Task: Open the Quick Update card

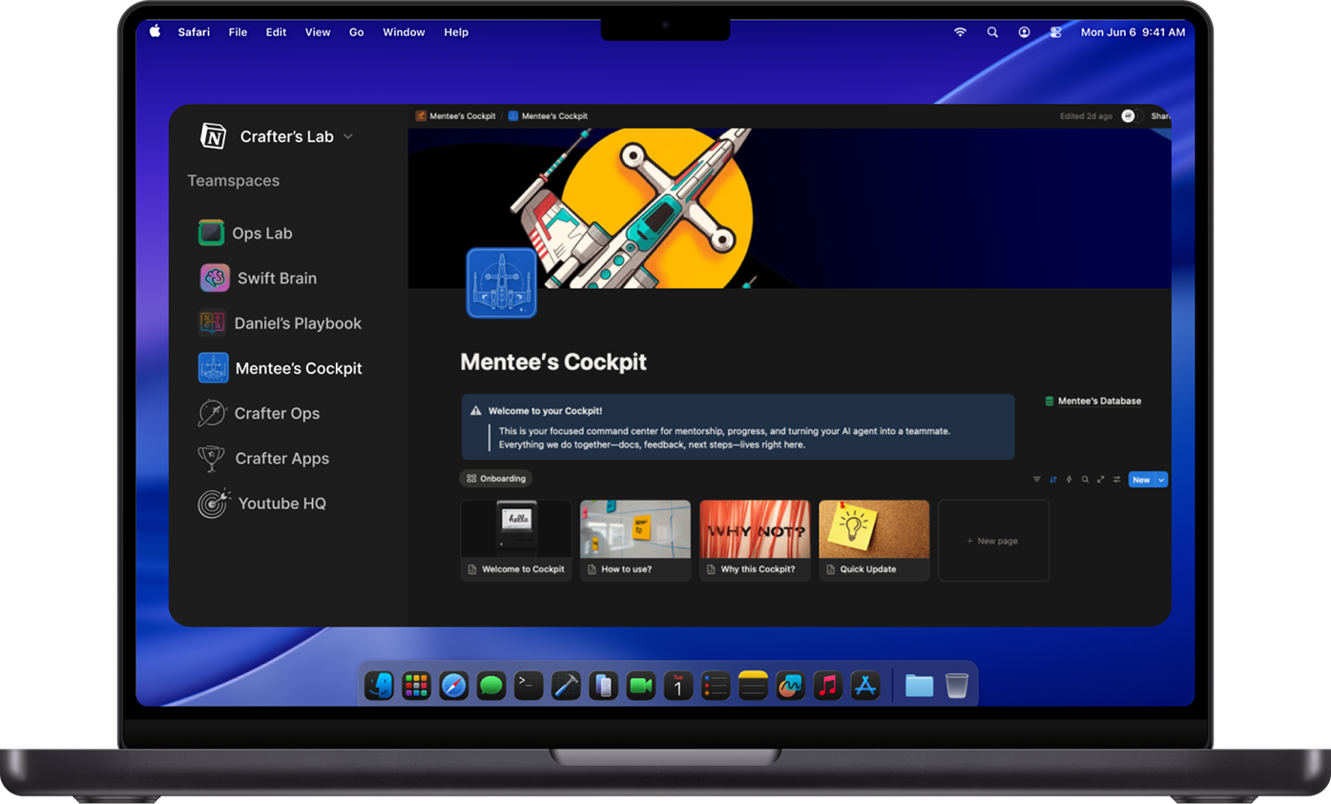Action: click(x=874, y=541)
